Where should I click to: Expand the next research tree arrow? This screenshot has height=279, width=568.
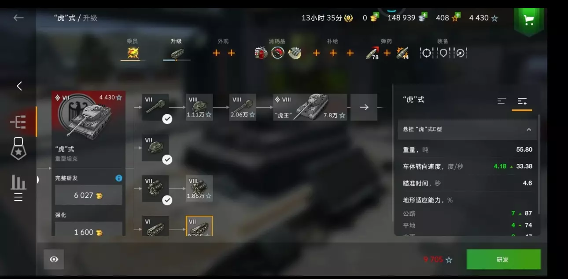coord(364,107)
